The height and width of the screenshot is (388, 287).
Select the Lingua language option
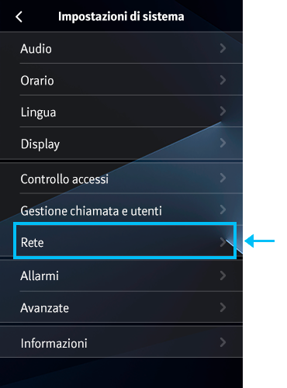[x=121, y=112]
